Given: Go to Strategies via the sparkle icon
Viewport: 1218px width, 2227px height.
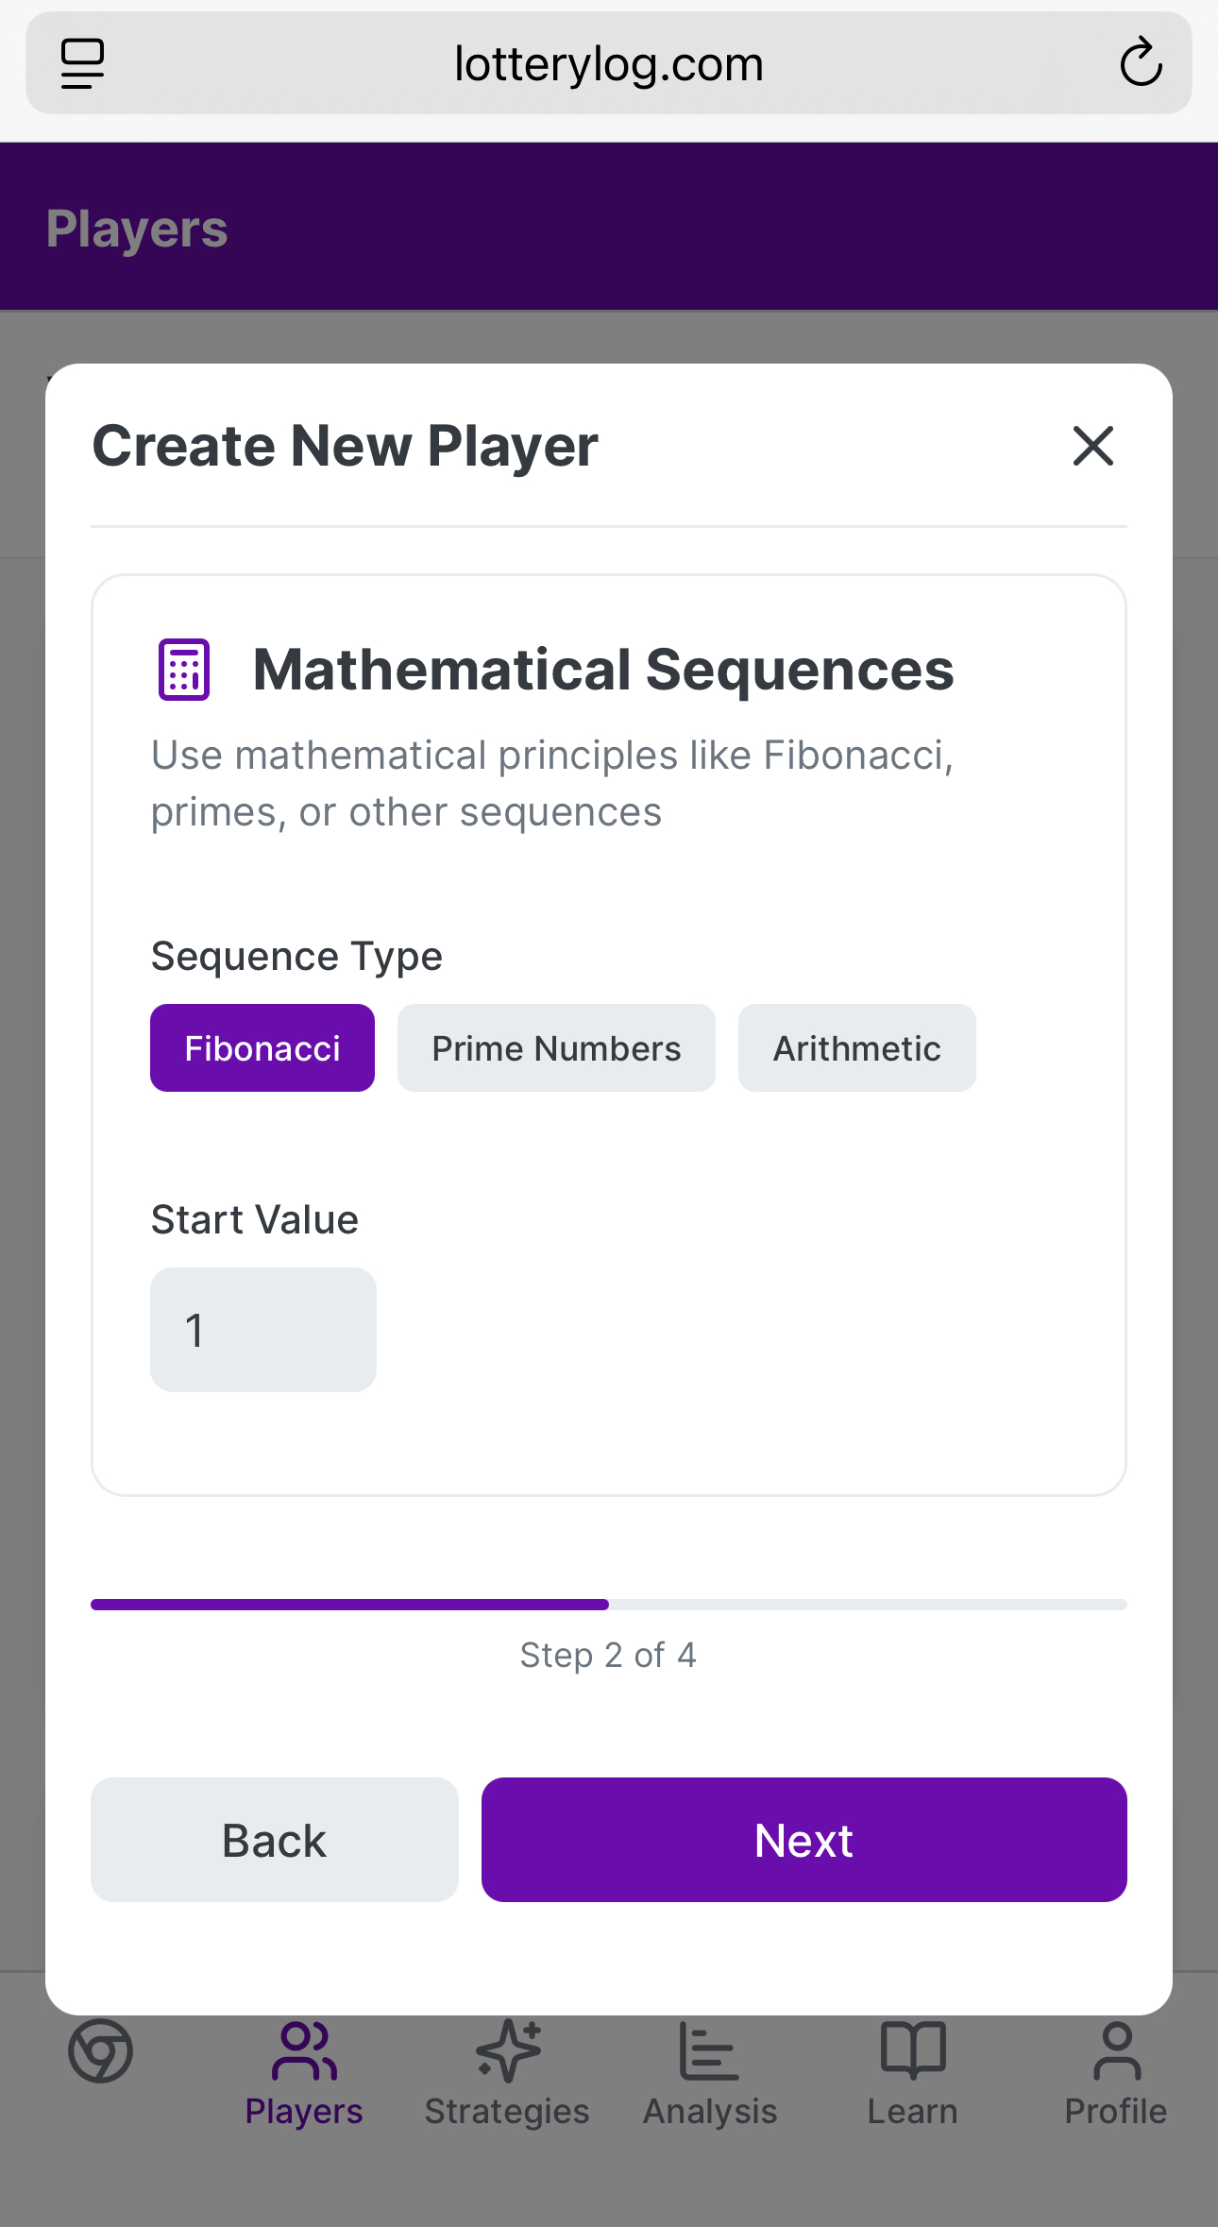Looking at the screenshot, I should [x=507, y=2051].
